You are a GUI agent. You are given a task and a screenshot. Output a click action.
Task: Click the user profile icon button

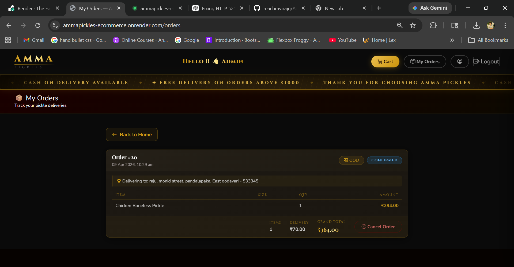point(459,62)
